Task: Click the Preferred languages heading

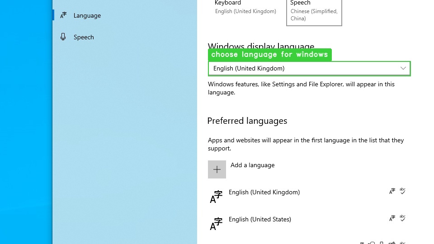Action: click(247, 121)
